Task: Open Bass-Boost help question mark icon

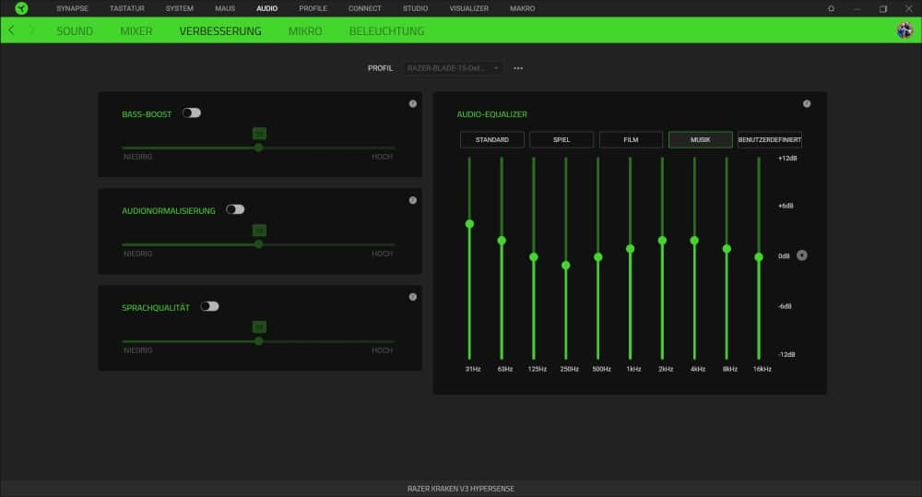Action: (413, 103)
